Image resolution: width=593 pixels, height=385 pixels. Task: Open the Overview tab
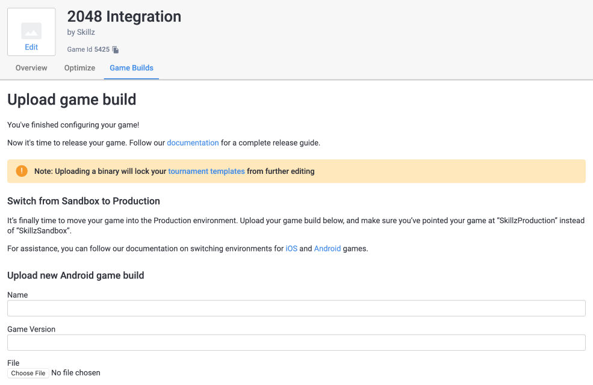click(31, 68)
